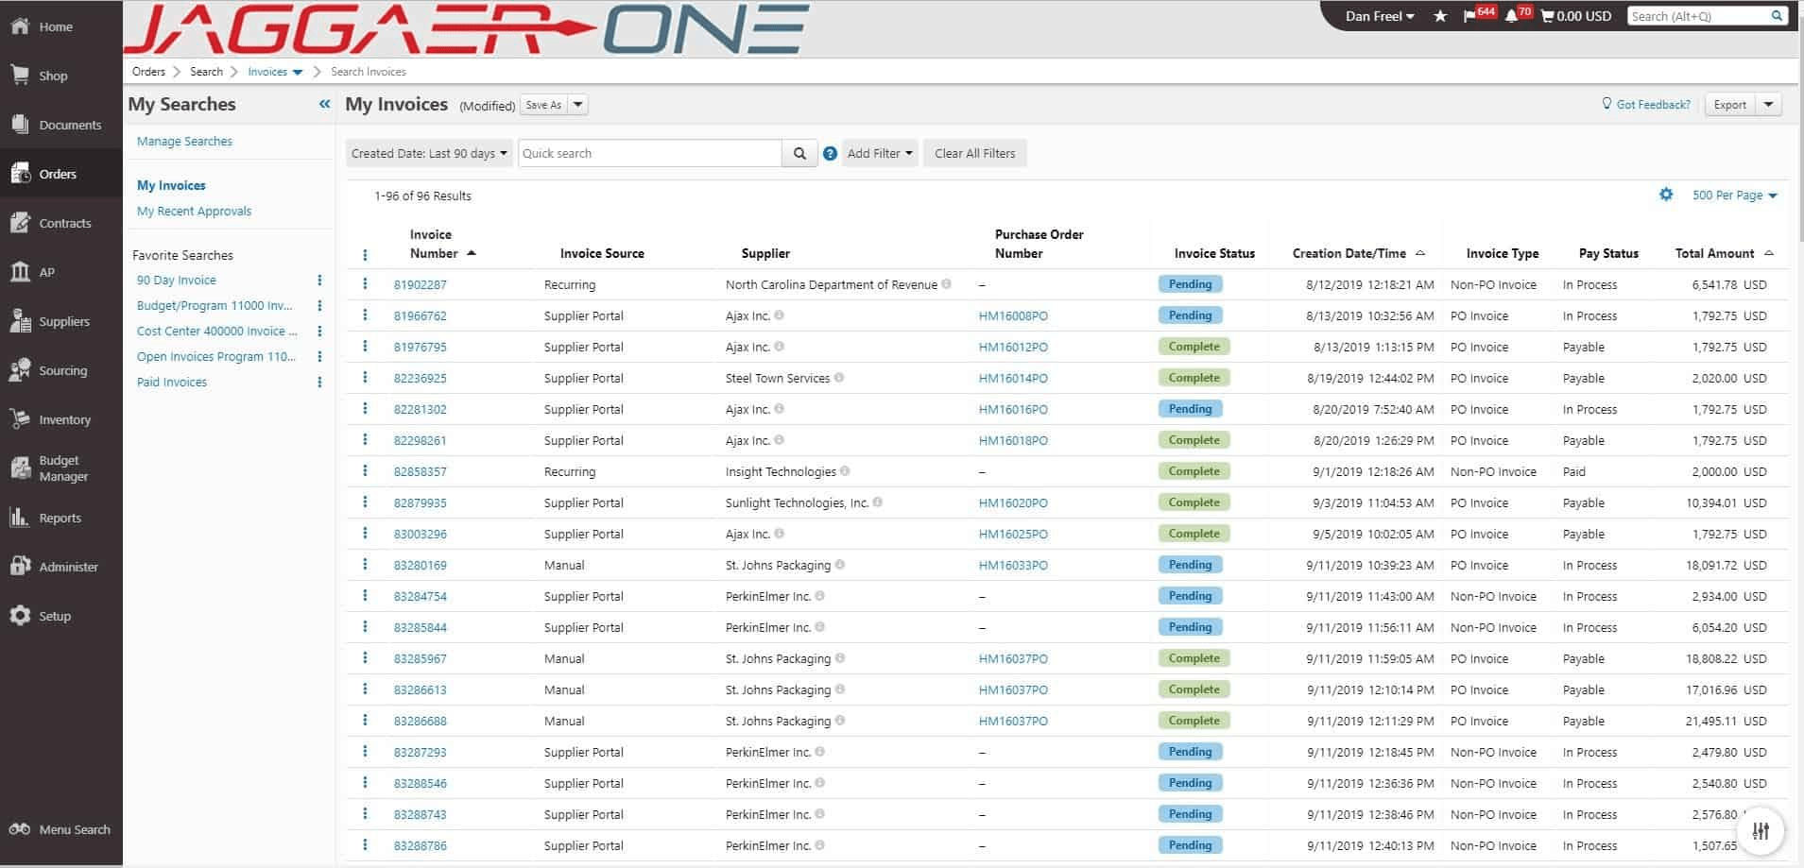Open the notifications bell with 70 alerts
The width and height of the screenshot is (1804, 868).
[x=1512, y=15]
